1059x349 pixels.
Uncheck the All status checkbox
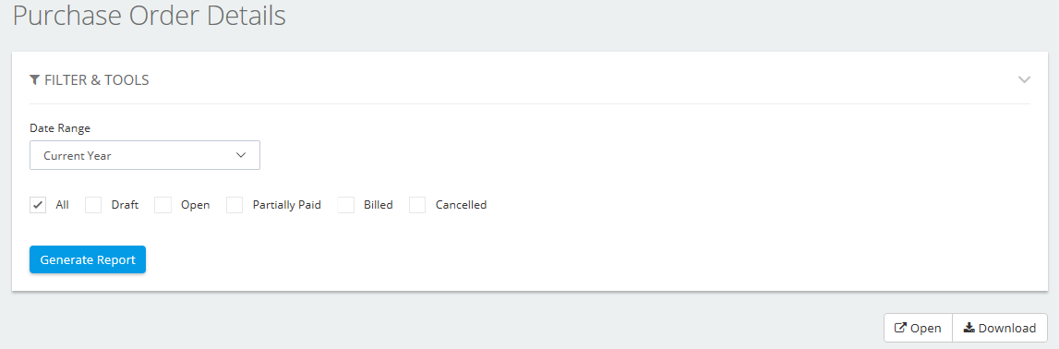[38, 205]
